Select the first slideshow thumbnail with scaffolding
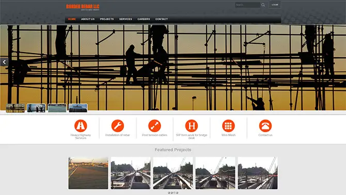Image resolution: width=346 pixels, height=195 pixels. 15,108
